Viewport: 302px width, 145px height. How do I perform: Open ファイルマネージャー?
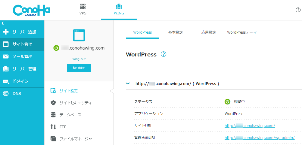click(77, 139)
